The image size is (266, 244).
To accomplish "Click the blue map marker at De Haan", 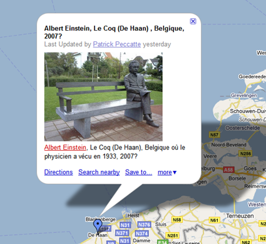I will coord(98,226).
